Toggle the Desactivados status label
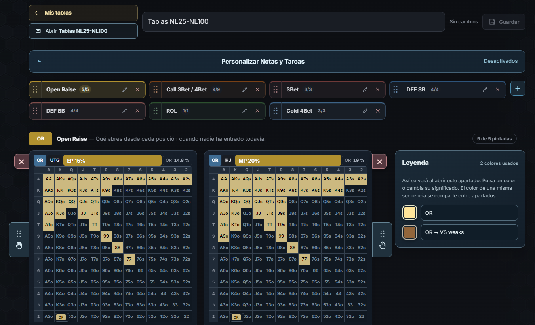The width and height of the screenshot is (535, 325). pos(501,61)
